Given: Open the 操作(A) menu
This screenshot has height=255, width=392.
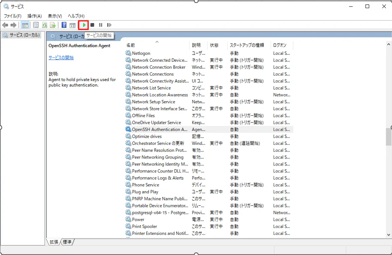Looking at the screenshot, I should coord(34,16).
